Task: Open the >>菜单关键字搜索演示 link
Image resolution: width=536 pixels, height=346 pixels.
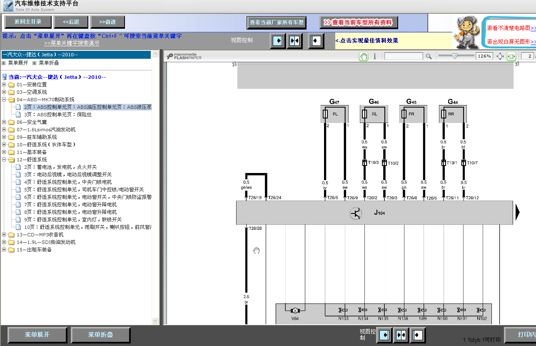Action: 72,43
